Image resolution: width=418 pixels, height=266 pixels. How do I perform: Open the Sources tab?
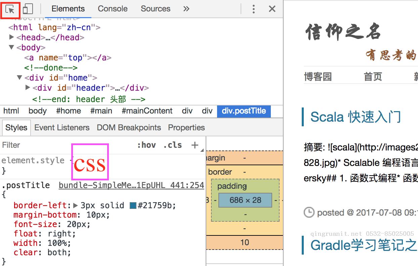coord(156,9)
